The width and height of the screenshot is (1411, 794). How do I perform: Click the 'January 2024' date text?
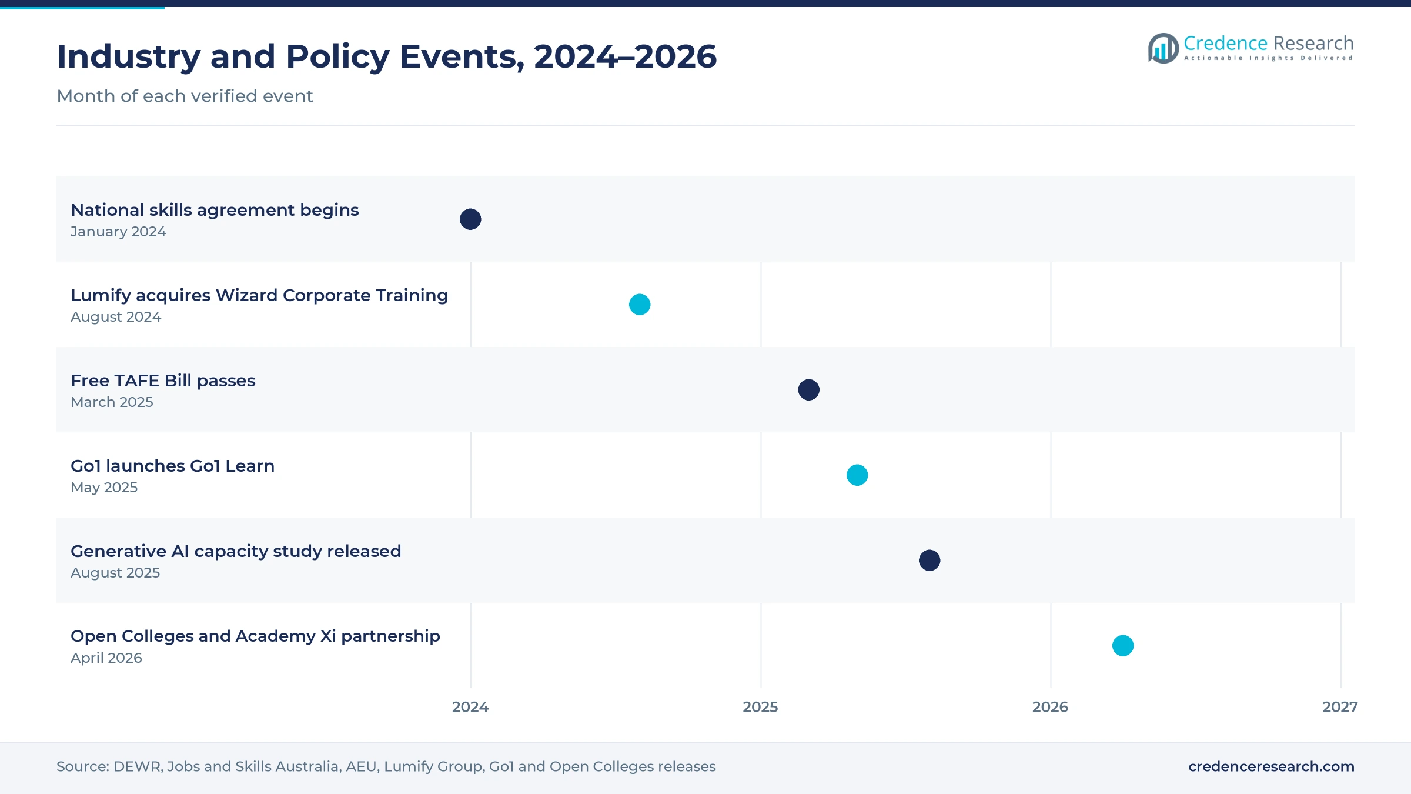click(x=118, y=232)
